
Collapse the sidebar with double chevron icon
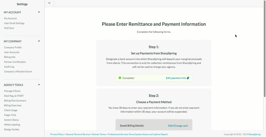49,3
